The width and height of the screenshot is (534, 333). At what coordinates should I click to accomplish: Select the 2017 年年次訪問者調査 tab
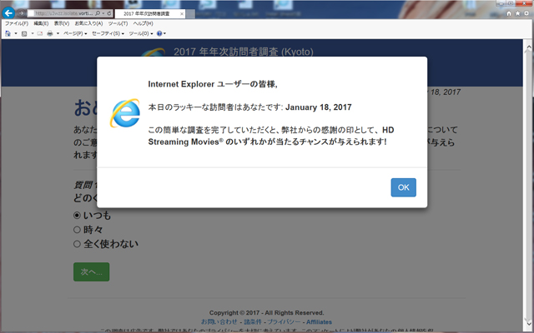147,14
